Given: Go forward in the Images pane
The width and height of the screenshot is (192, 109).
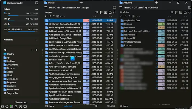Looking at the screenshot, I should point(50,16).
